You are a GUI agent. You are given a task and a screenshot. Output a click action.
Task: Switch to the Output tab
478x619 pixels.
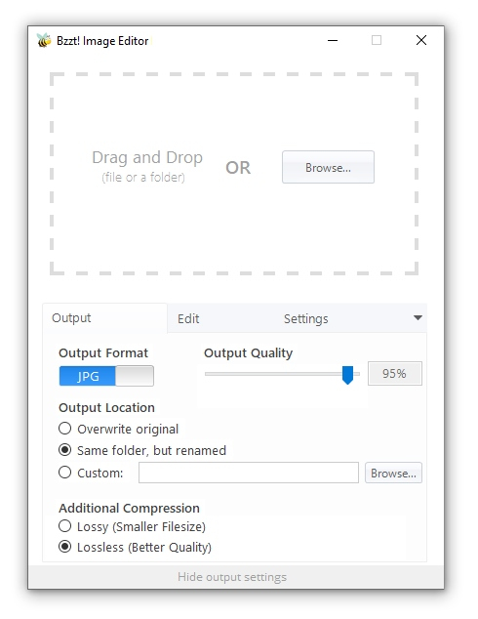71,317
